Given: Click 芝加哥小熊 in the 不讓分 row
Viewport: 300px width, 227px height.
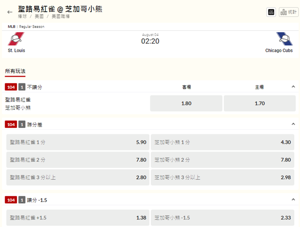Looking at the screenshot, I should (x=18, y=108).
